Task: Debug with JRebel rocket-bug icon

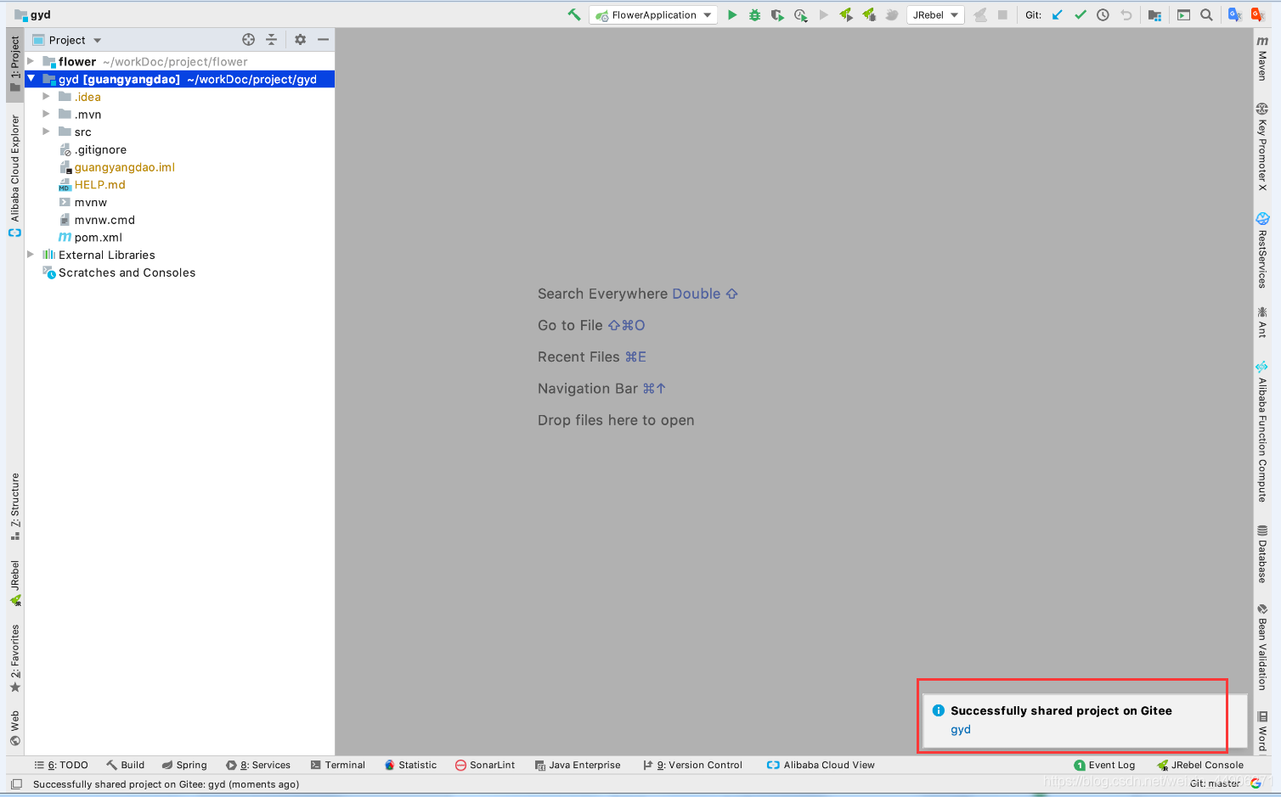Action: (x=869, y=14)
